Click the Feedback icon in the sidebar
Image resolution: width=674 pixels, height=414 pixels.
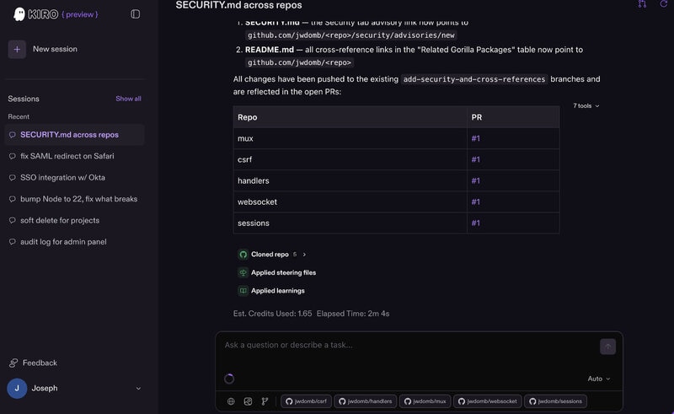13,363
